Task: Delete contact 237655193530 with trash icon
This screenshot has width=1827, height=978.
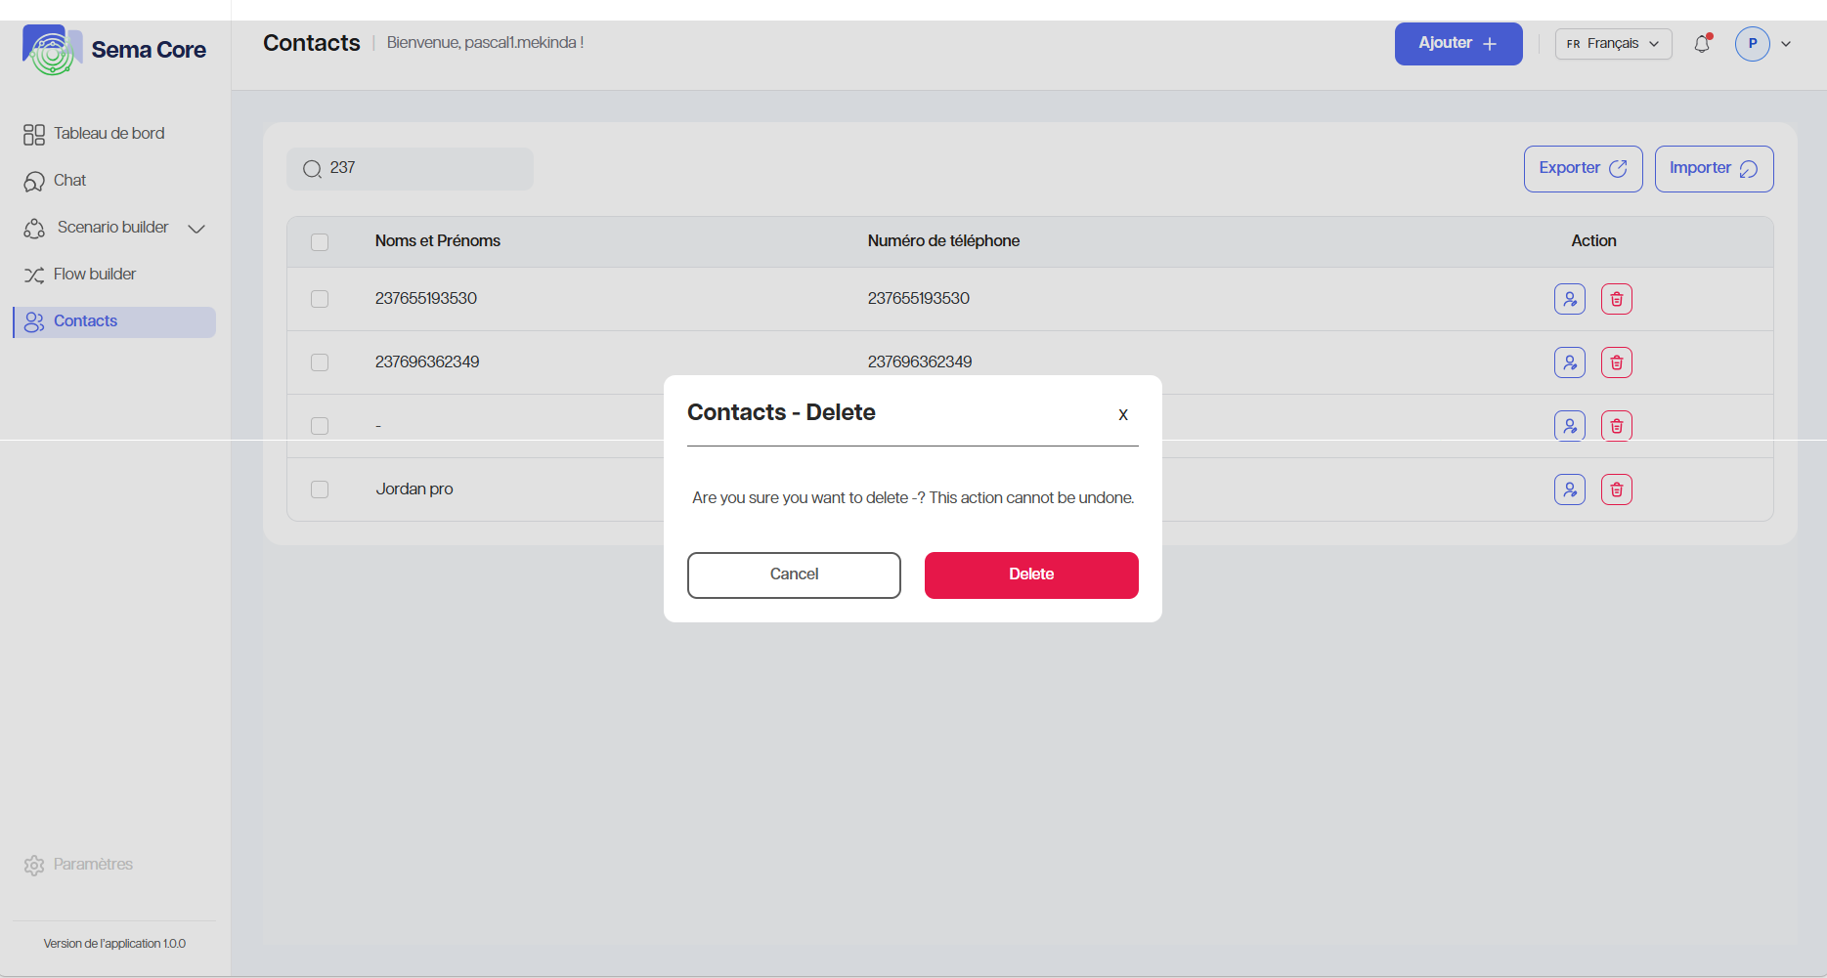Action: (x=1616, y=299)
